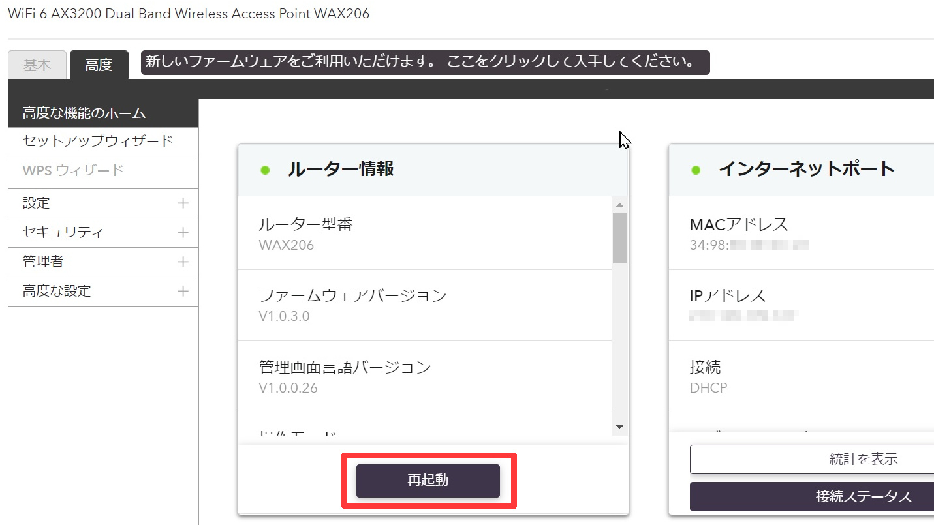Screen dimensions: 934x525
Task: Click scrollbar down arrow in ルーター情報 panel
Action: click(620, 427)
